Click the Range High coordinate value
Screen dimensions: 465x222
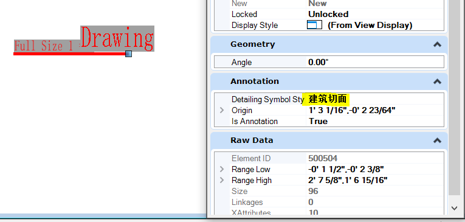click(x=348, y=181)
